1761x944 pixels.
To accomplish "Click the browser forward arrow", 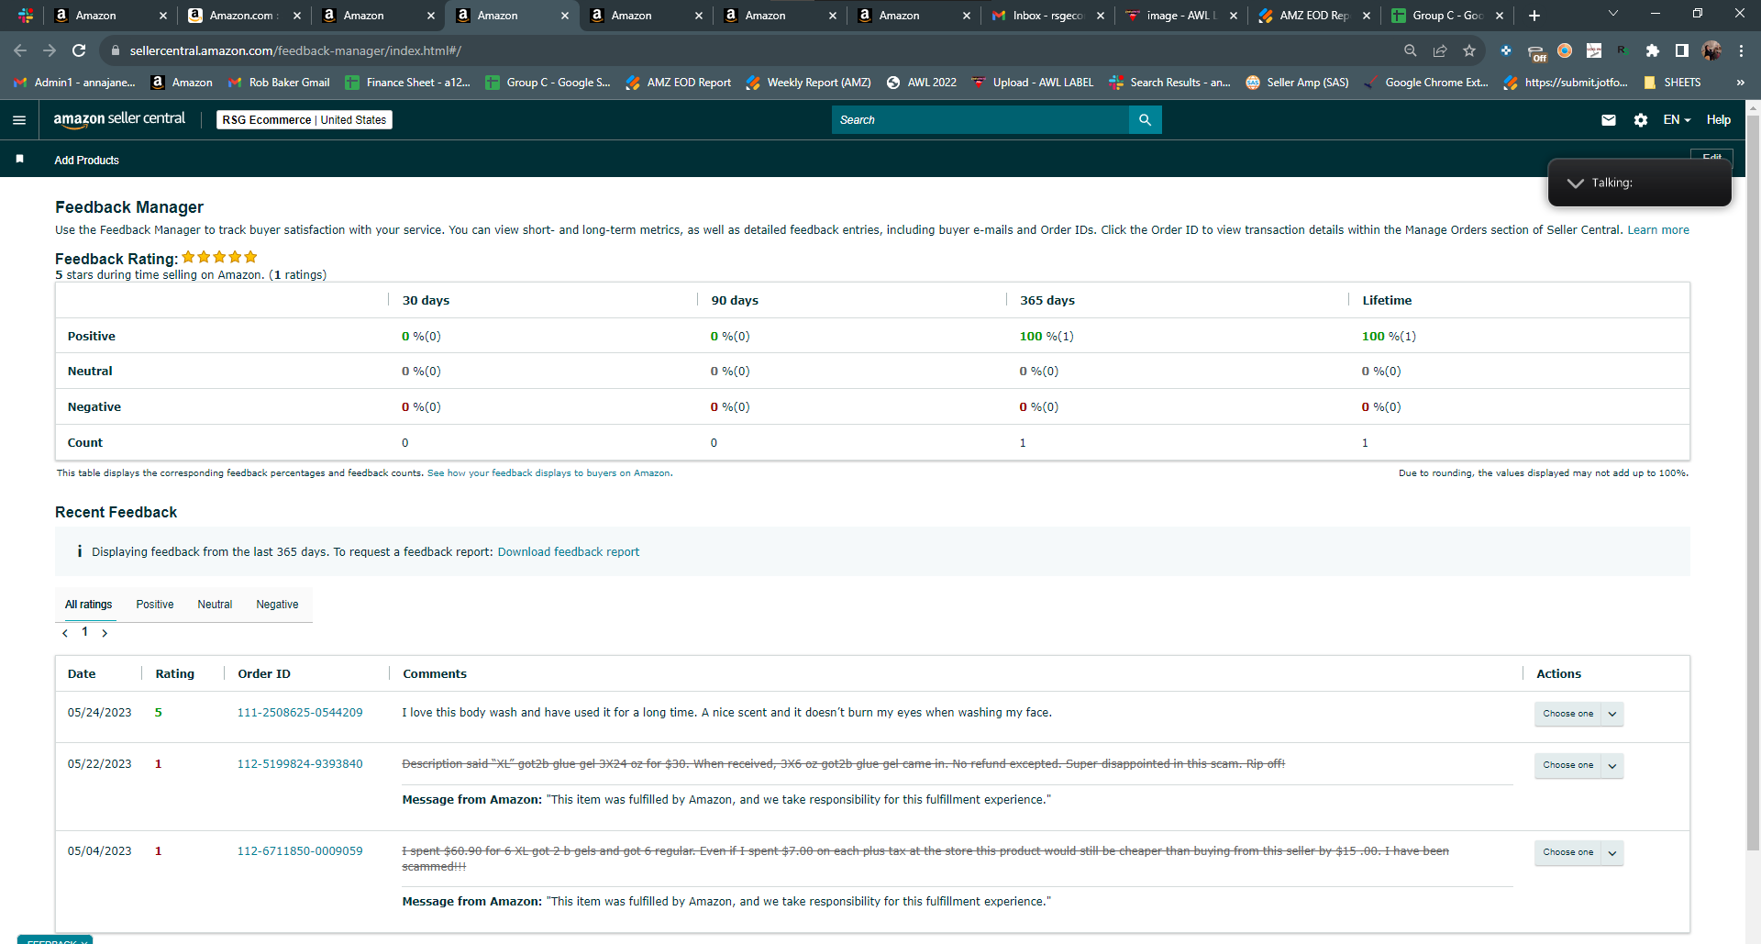I will [x=50, y=51].
